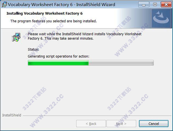Click the disabled Back button

coord(91,123)
